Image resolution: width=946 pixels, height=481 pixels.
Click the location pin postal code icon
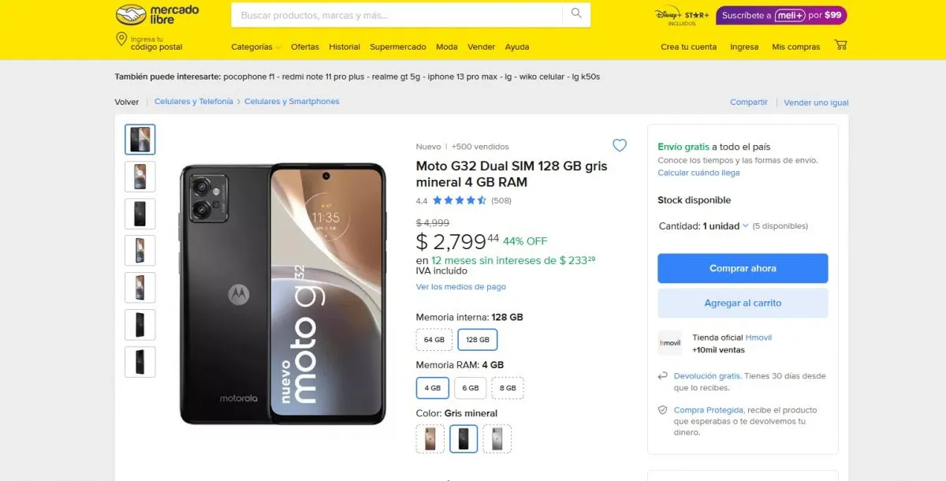coord(121,41)
